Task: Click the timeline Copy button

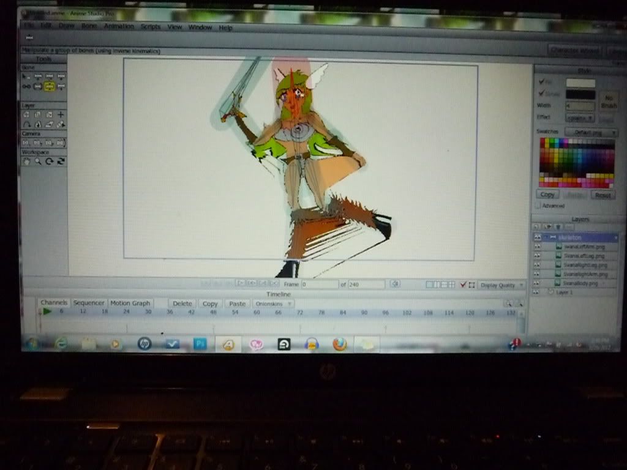Action: [x=210, y=304]
